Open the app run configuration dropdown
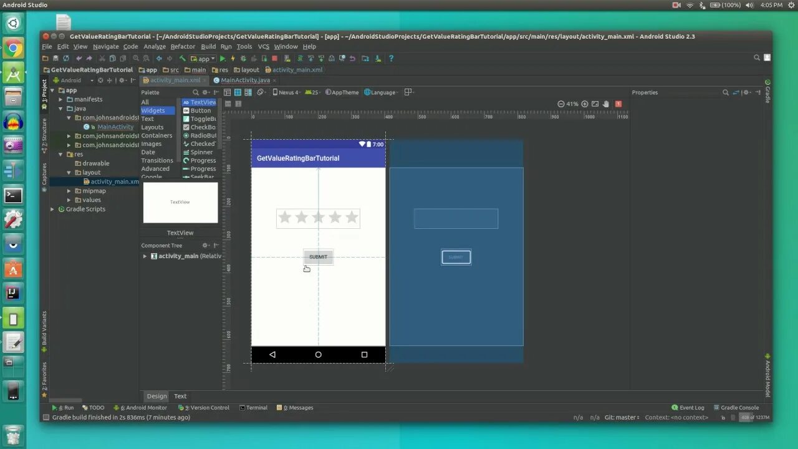The width and height of the screenshot is (798, 449). click(203, 59)
